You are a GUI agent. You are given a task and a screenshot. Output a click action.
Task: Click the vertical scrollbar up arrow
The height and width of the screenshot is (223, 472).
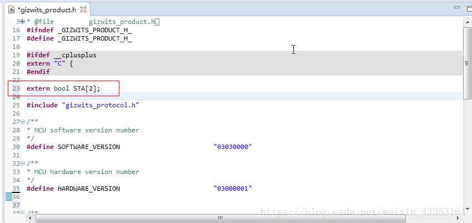tap(467, 21)
